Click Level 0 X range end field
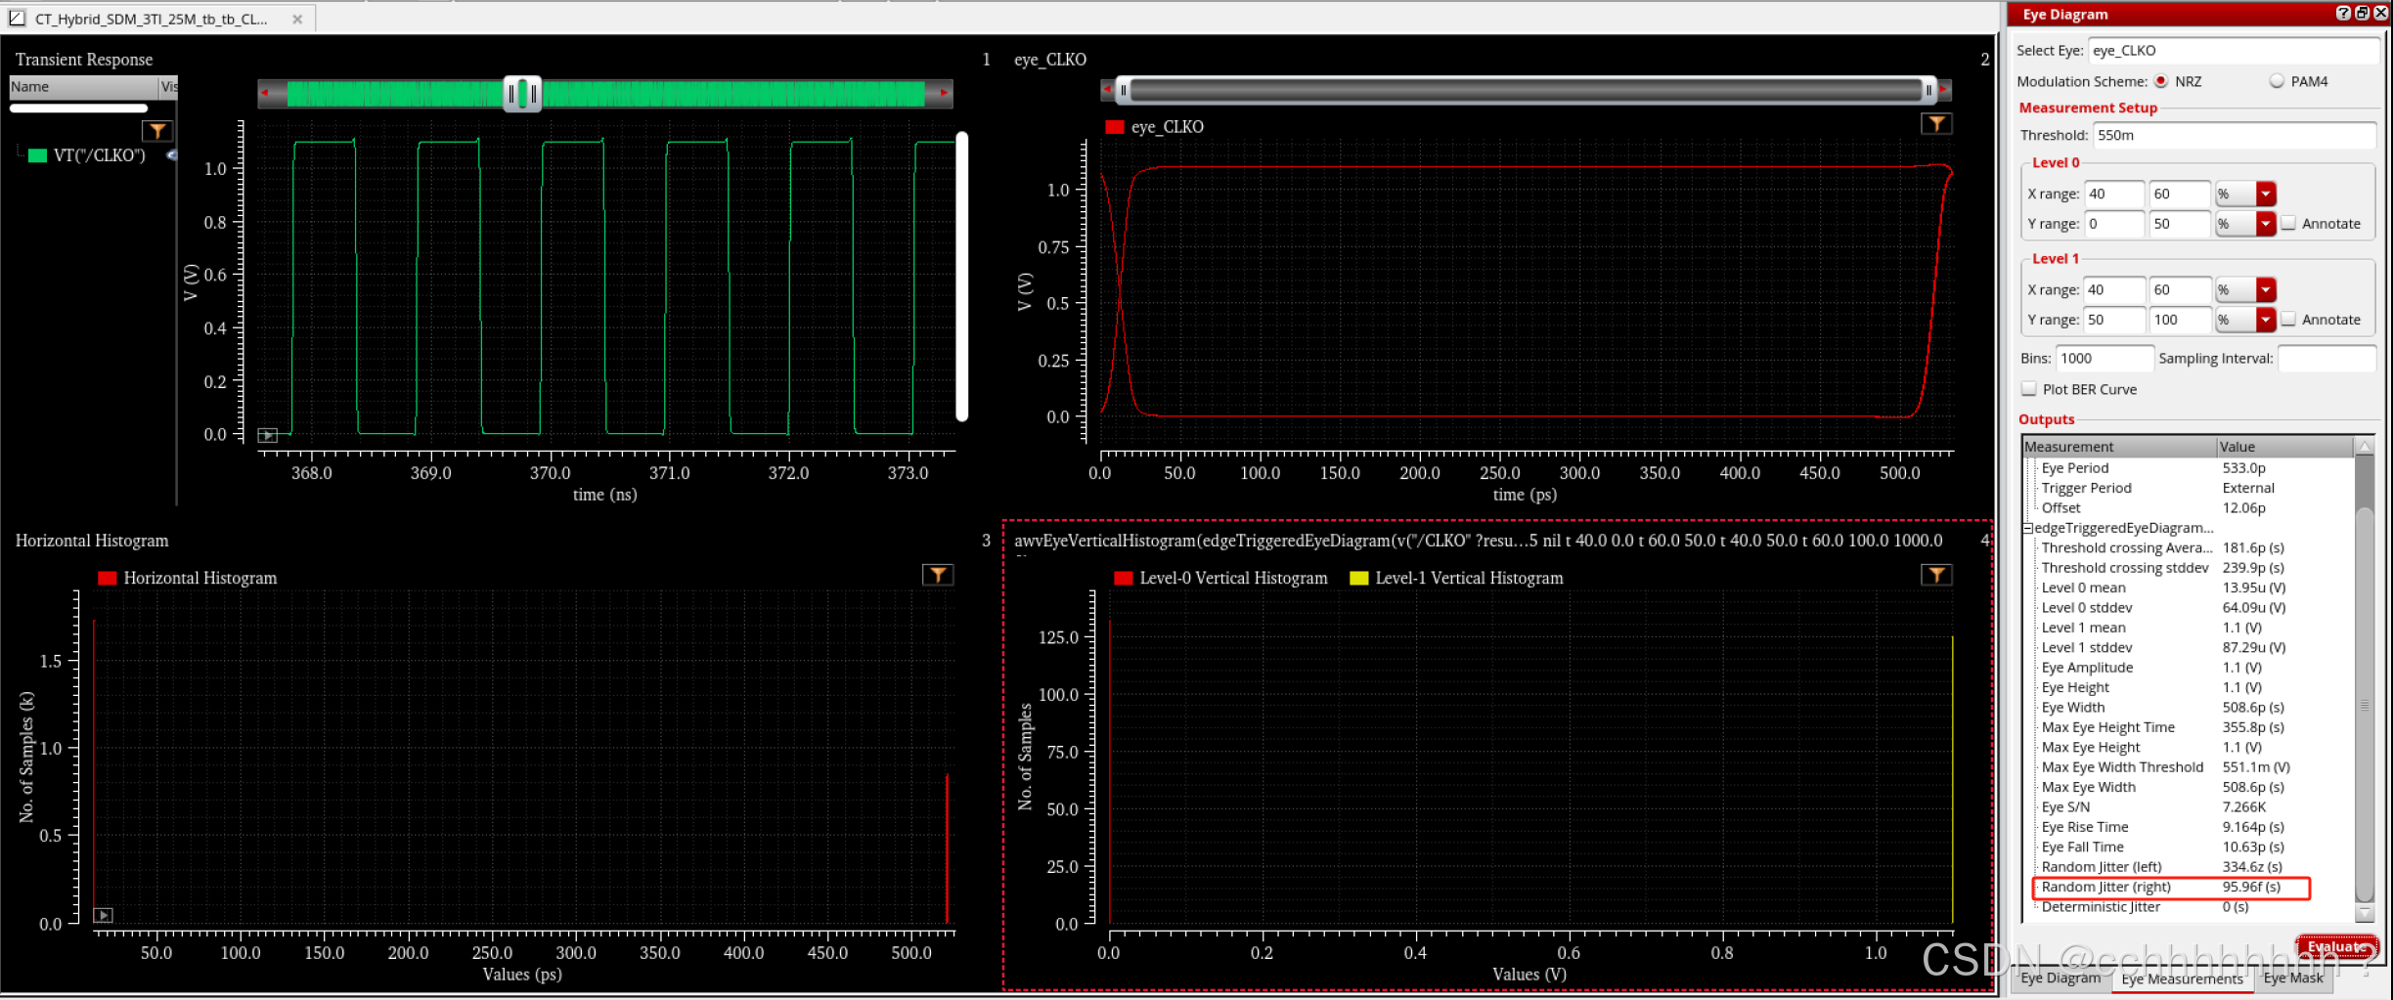This screenshot has height=1000, width=2393. point(2179,194)
